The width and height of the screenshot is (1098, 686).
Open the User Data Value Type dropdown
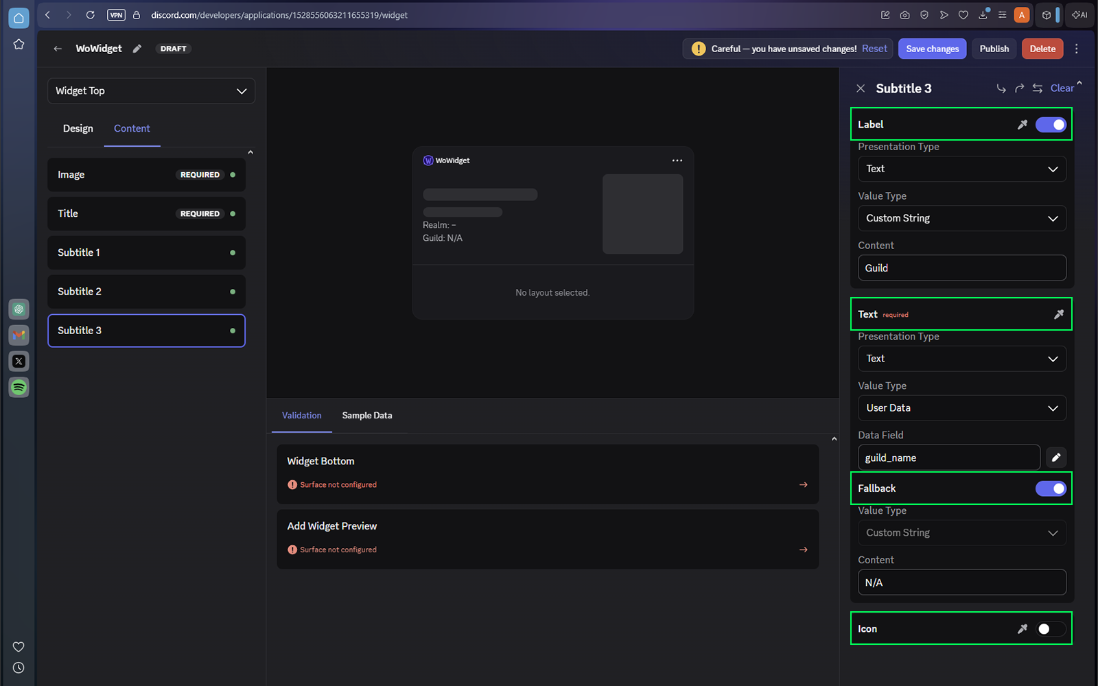point(962,408)
